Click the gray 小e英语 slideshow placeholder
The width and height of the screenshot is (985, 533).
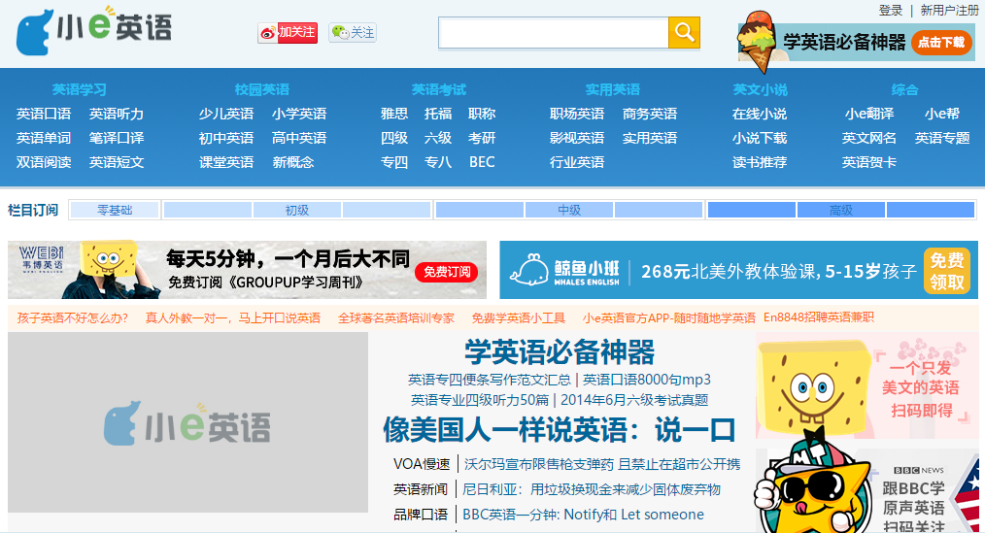(x=187, y=422)
